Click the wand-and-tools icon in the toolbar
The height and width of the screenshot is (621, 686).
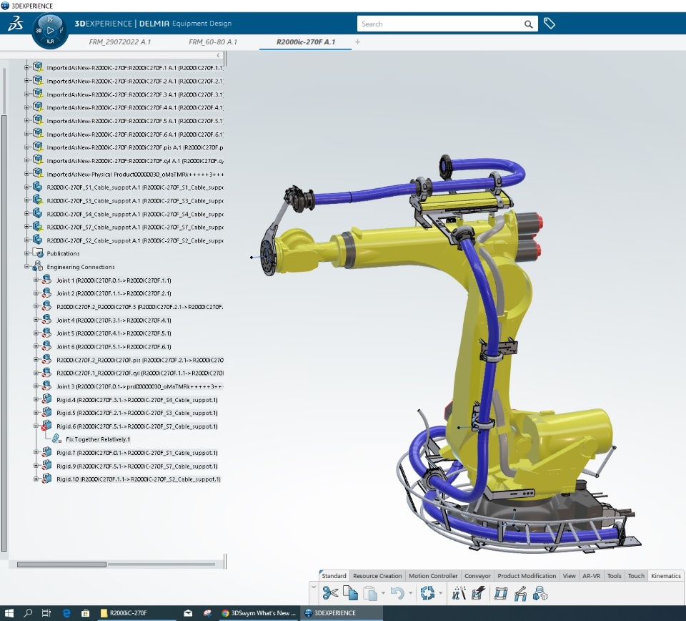point(459,593)
